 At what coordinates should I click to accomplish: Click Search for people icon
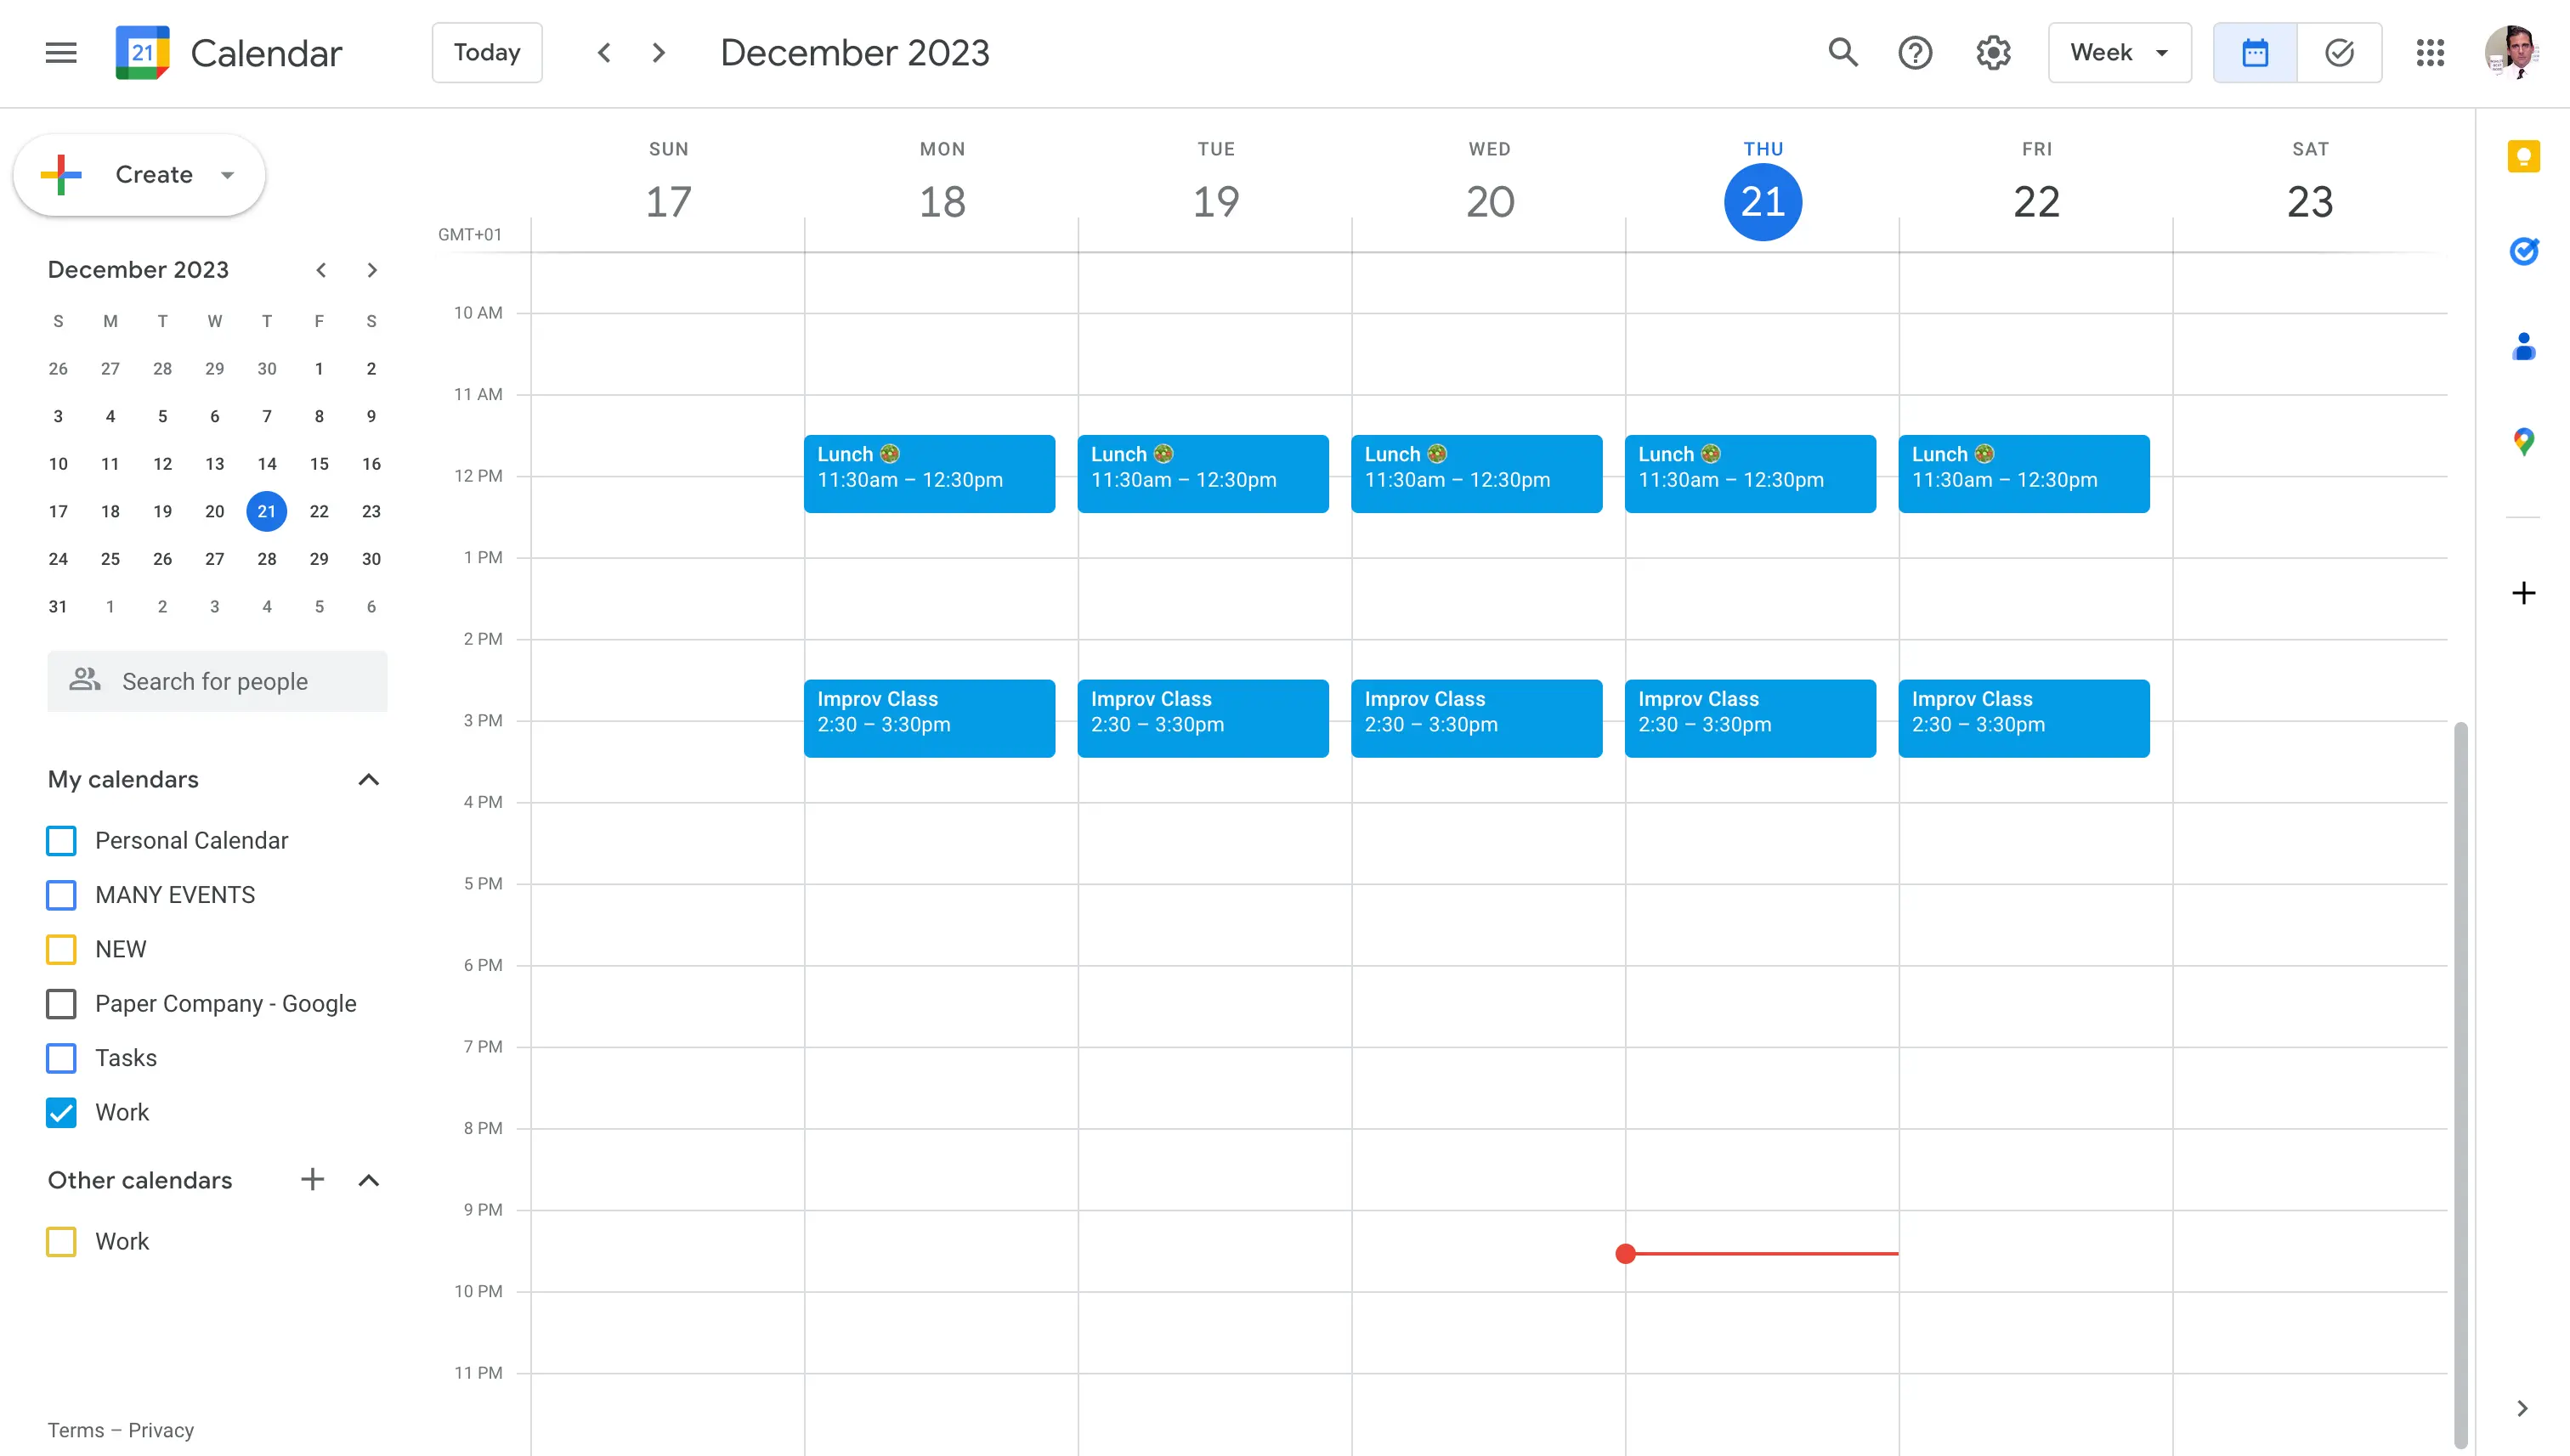83,680
